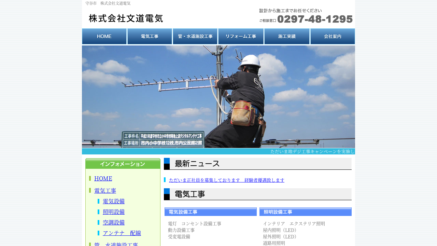Click the text 屋外照明（LED）
Image resolution: width=437 pixels, height=246 pixels.
(x=281, y=237)
